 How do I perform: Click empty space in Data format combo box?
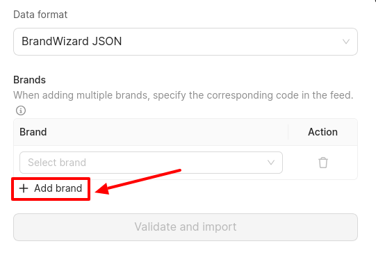[x=230, y=42]
